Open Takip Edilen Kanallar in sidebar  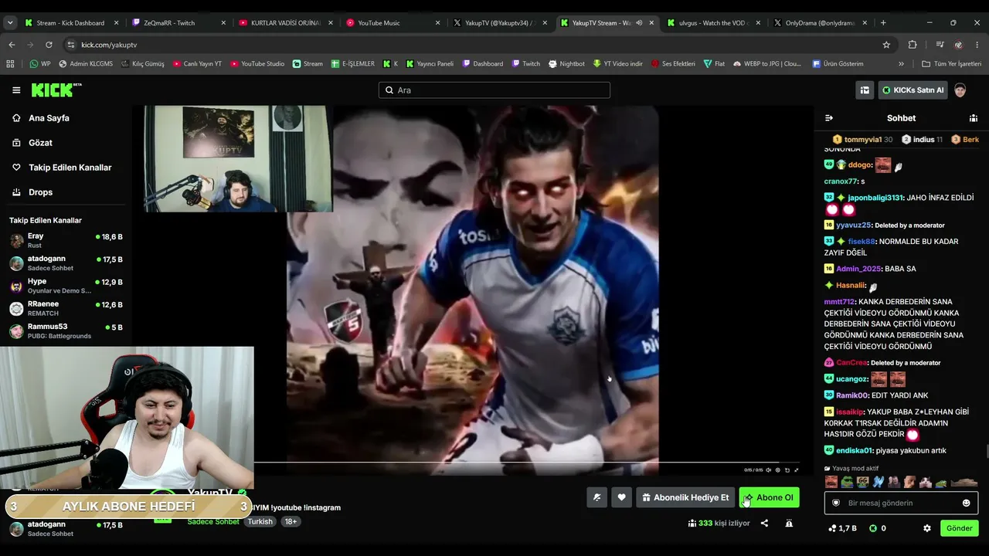pyautogui.click(x=62, y=168)
